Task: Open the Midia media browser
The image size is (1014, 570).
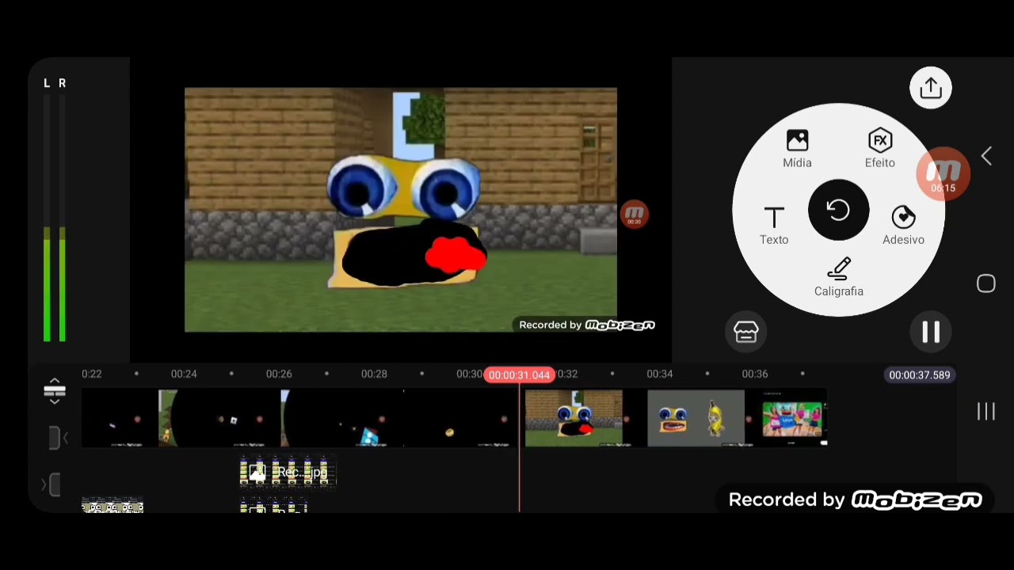Action: [797, 149]
